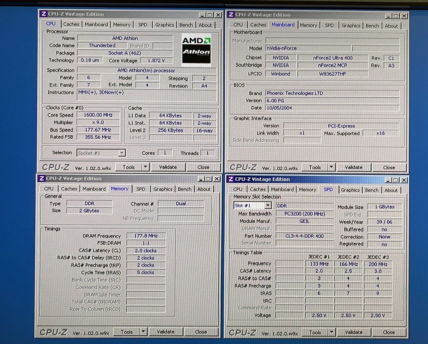Viewport: 428px width, 344px height.
Task: Open the Caches tab in the SPD window
Action: tap(258, 189)
